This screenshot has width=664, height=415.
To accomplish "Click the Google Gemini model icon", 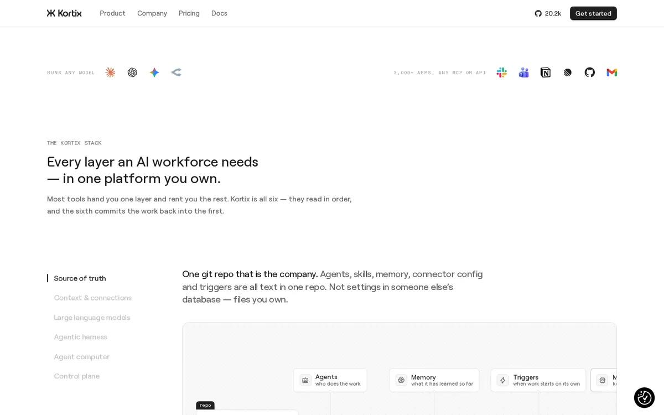I will coord(154,72).
